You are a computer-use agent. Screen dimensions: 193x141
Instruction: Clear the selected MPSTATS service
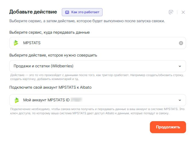tap(181, 43)
